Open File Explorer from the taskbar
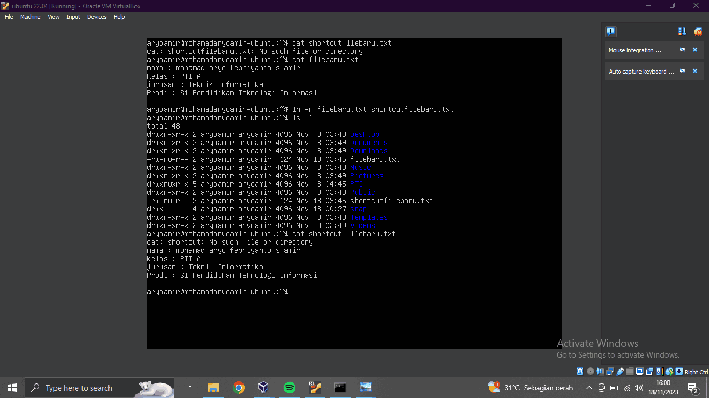 click(x=213, y=388)
